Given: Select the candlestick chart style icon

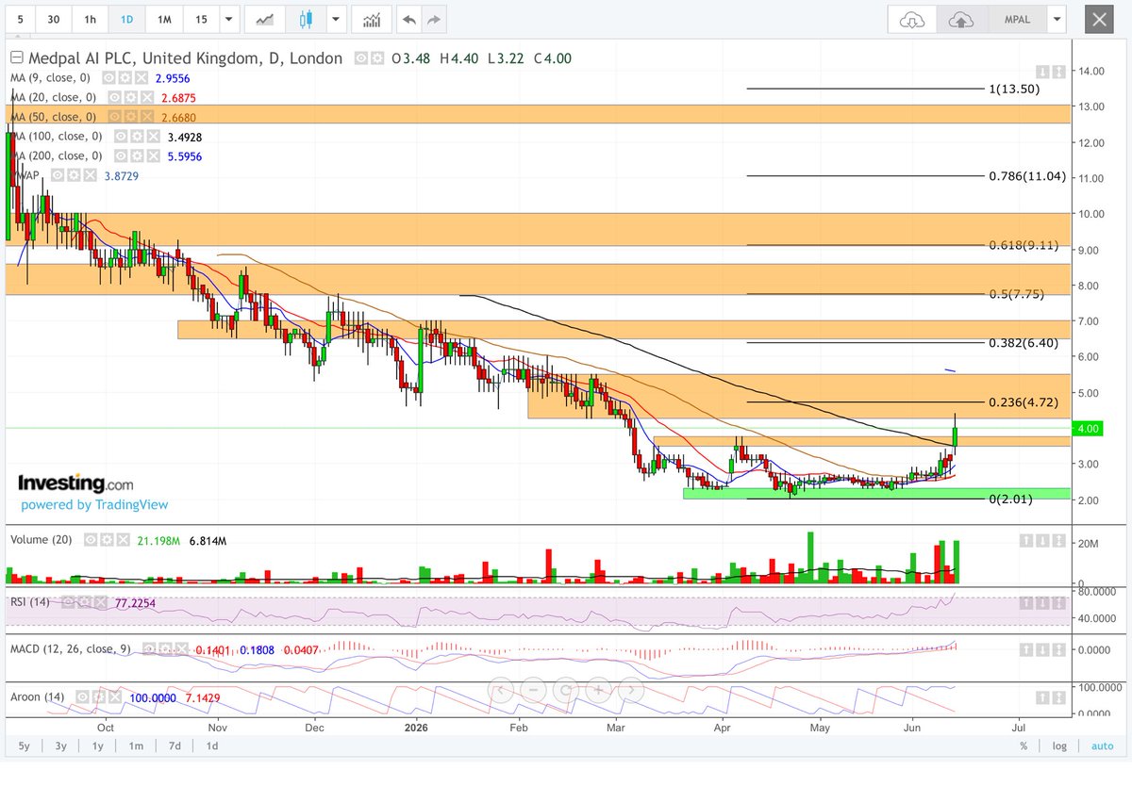Looking at the screenshot, I should [x=306, y=19].
